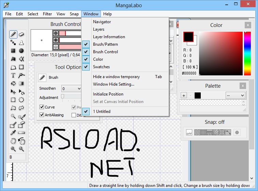
Task: Select the Ruler measure tool
Action: pyautogui.click(x=21, y=133)
